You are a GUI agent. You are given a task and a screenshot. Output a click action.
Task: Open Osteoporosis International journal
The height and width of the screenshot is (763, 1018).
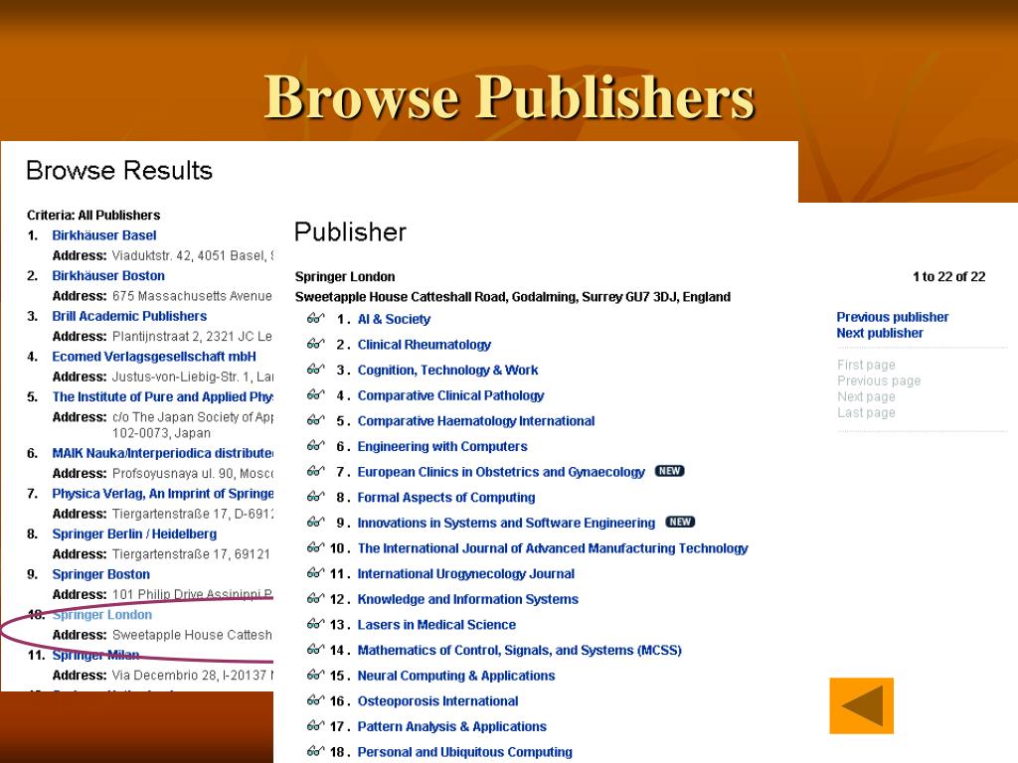click(437, 701)
